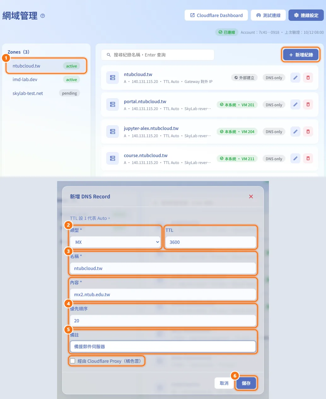The width and height of the screenshot is (326, 399).
Task: Click the 優先順序 priority field showing 20
Action: coord(163,320)
